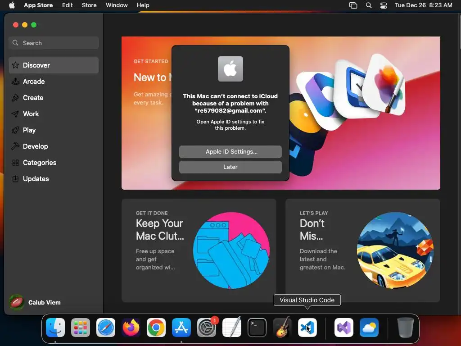Click the date and time in menu bar
461x346 pixels.
(x=423, y=5)
